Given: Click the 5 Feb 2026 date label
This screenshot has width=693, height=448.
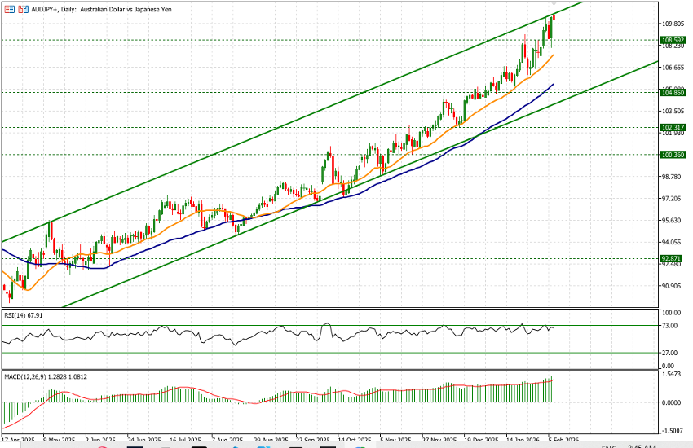Looking at the screenshot, I should coord(563,437).
